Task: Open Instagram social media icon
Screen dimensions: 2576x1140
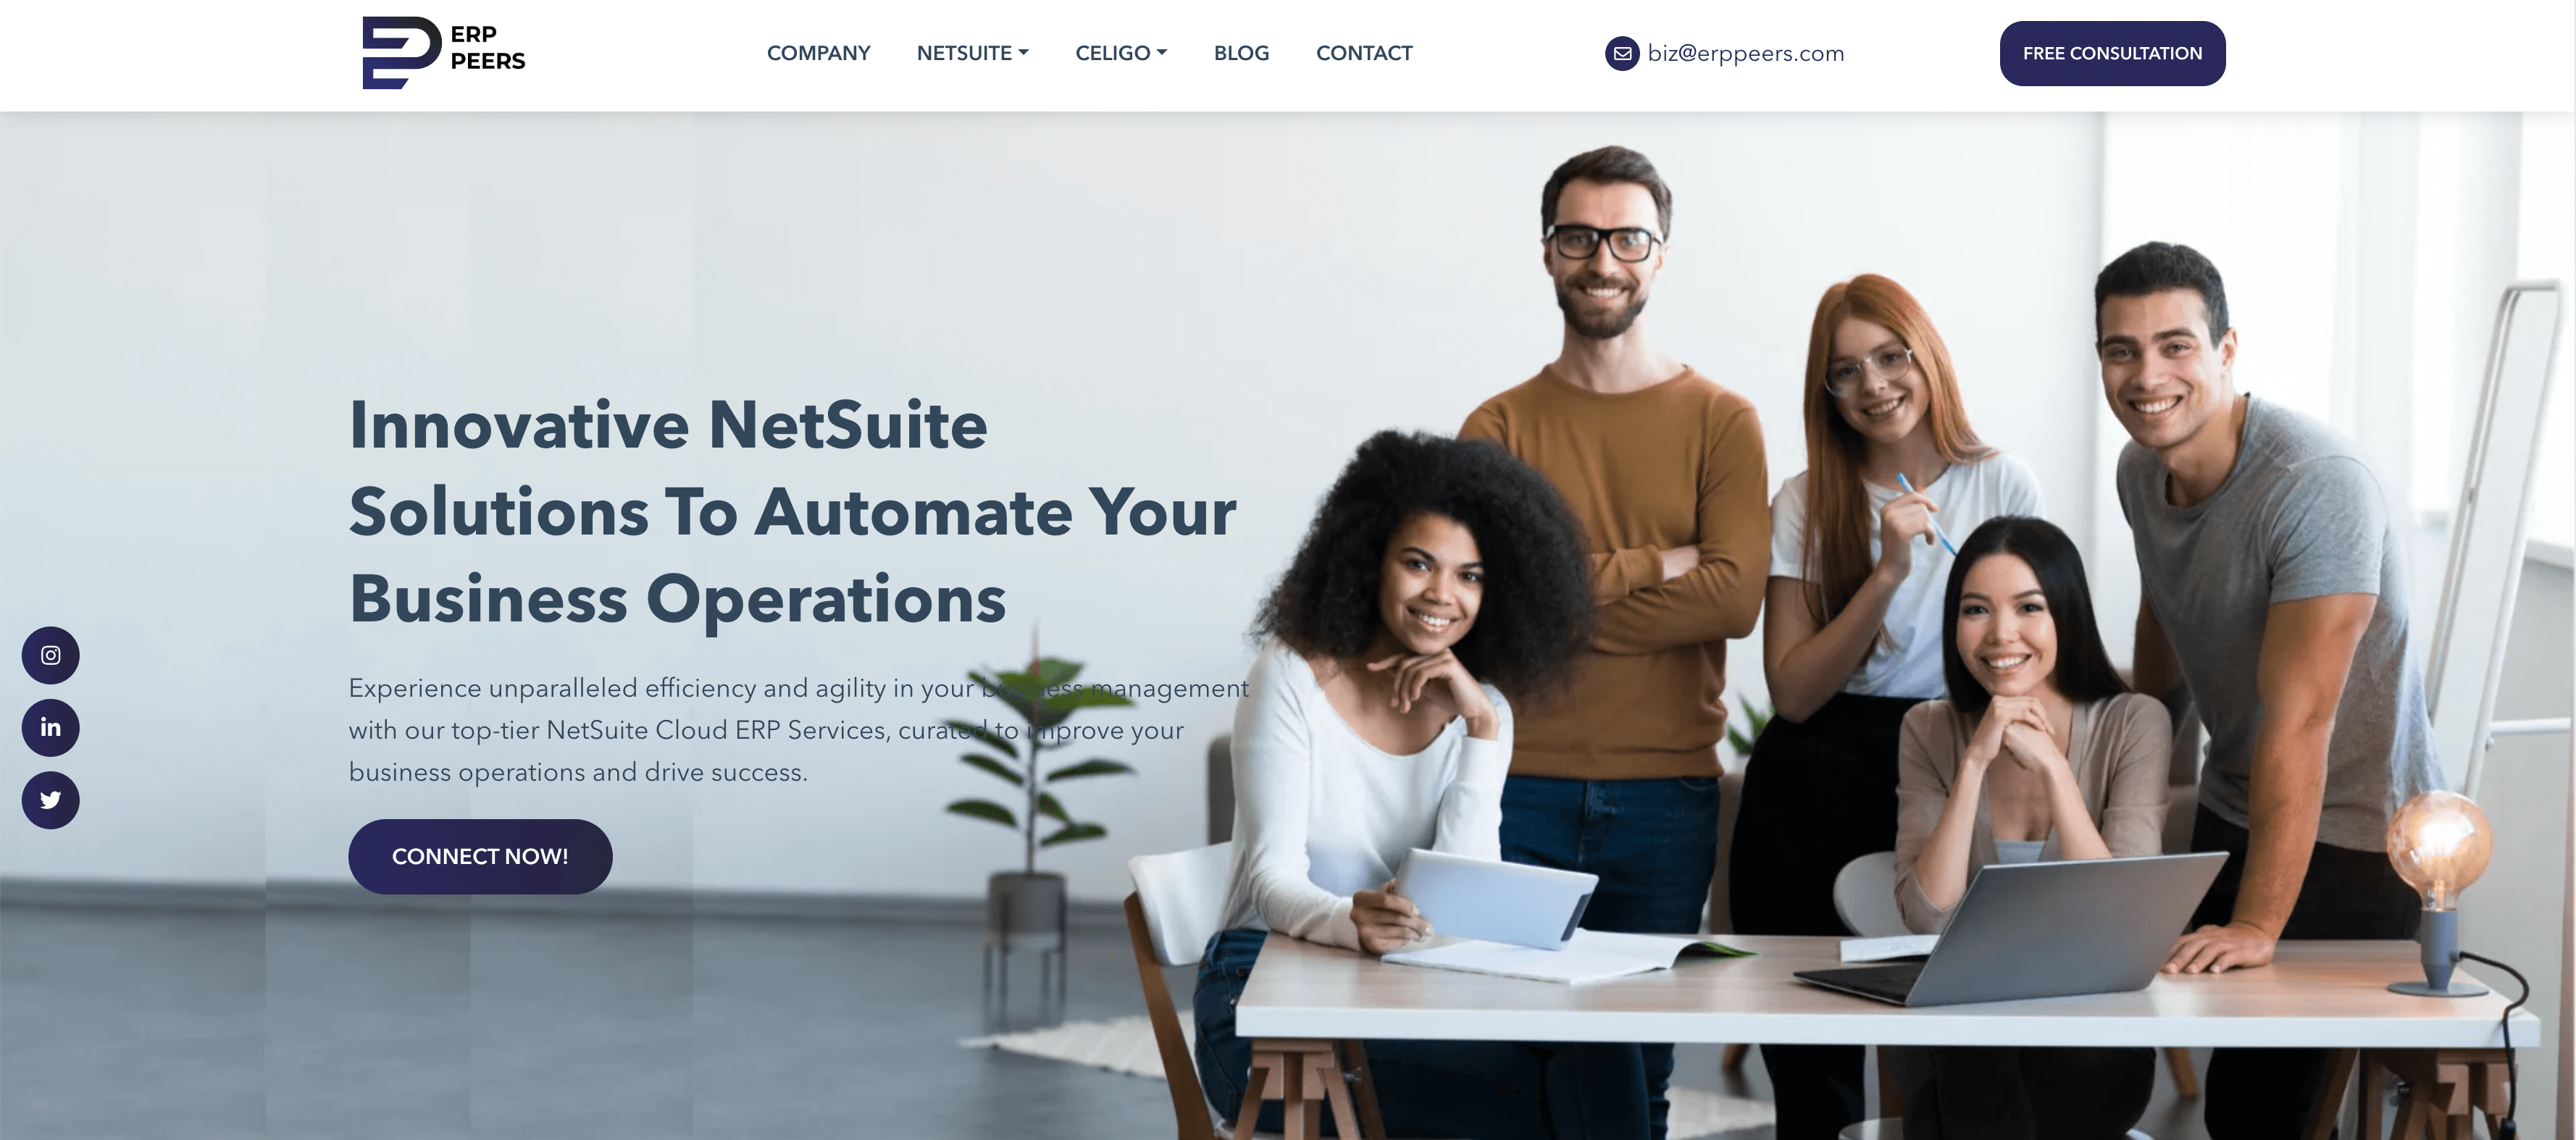Action: 49,654
